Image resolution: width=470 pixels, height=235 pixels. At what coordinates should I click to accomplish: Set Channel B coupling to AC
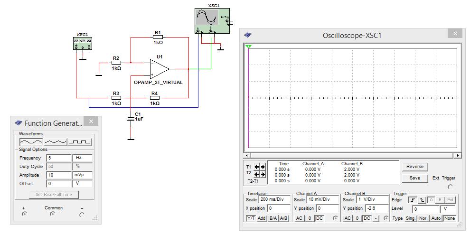tap(348, 218)
